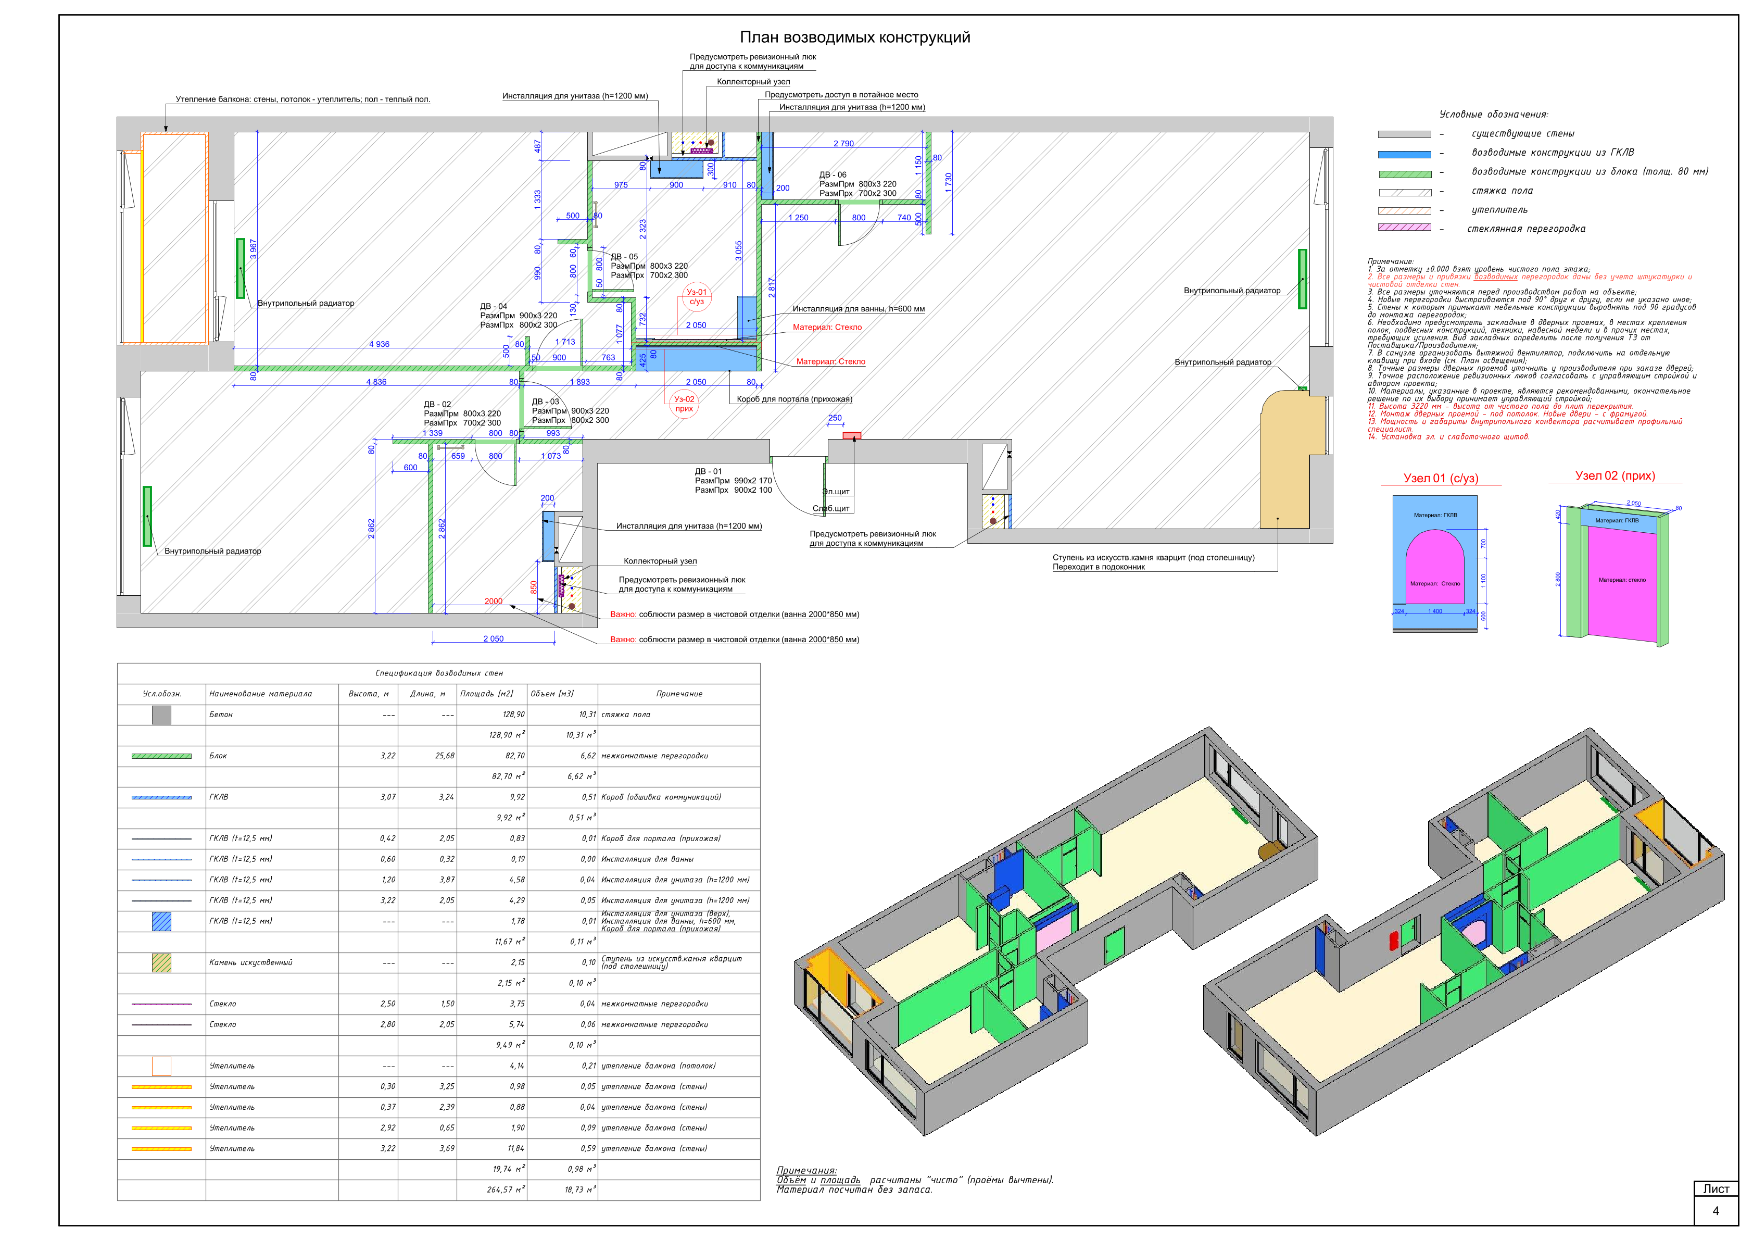Click the План возводимых конструкций title
The image size is (1753, 1240).
click(854, 37)
